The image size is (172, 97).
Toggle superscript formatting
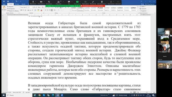(x=32, y=10)
